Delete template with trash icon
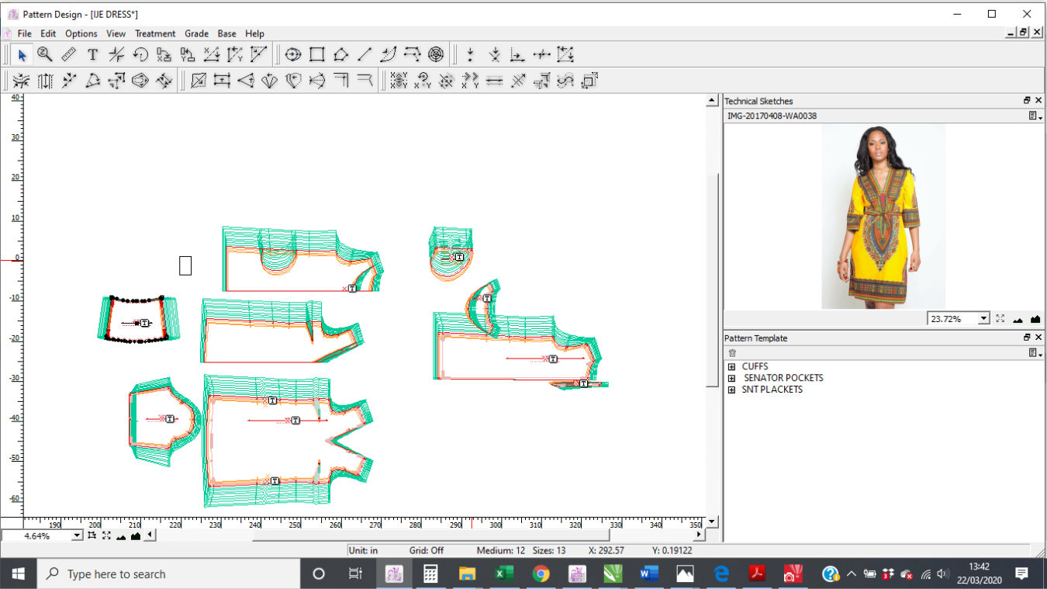Viewport: 1047px width, 589px height. pyautogui.click(x=732, y=353)
